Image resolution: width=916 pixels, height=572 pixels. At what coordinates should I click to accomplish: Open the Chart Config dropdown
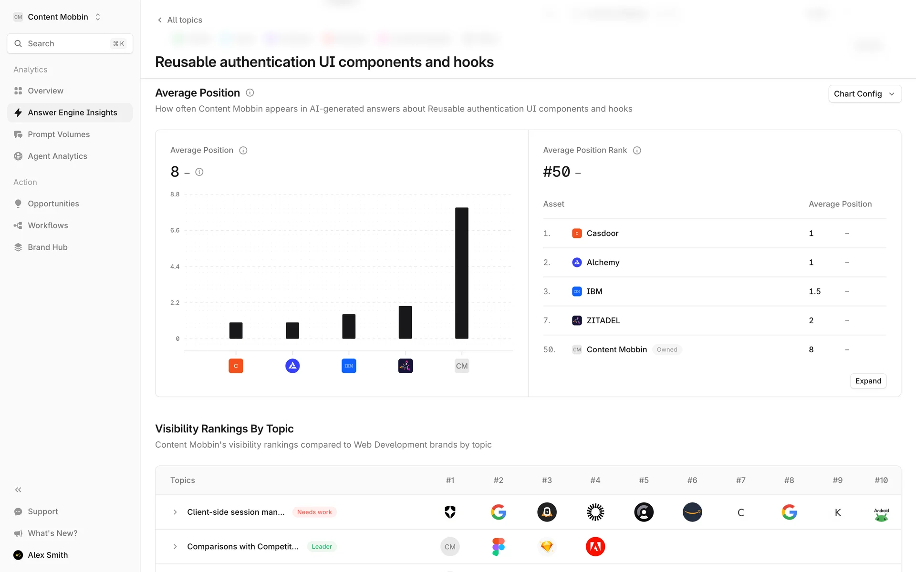(x=864, y=94)
